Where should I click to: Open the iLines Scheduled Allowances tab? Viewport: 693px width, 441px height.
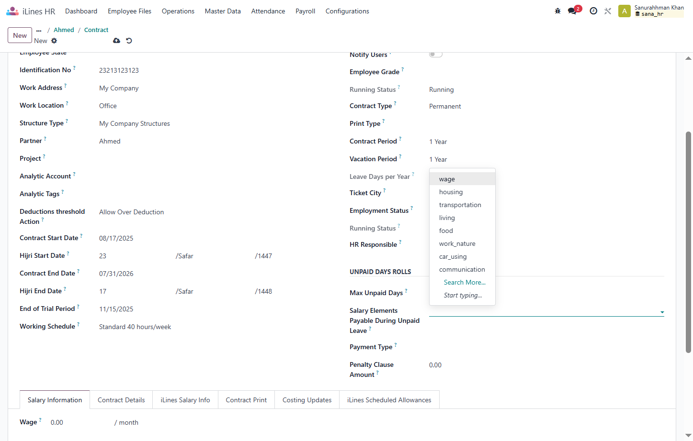click(x=389, y=400)
